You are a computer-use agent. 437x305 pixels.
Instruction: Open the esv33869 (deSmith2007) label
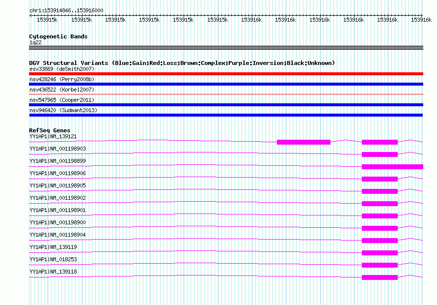(x=62, y=69)
